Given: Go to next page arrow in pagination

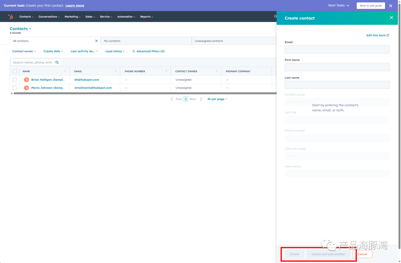Looking at the screenshot, I should (x=201, y=99).
